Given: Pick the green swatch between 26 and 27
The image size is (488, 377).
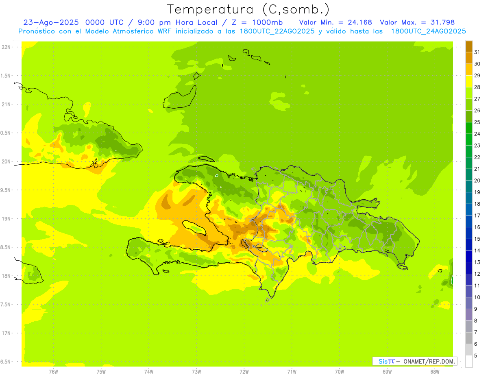Looking at the screenshot, I should tap(469, 105).
